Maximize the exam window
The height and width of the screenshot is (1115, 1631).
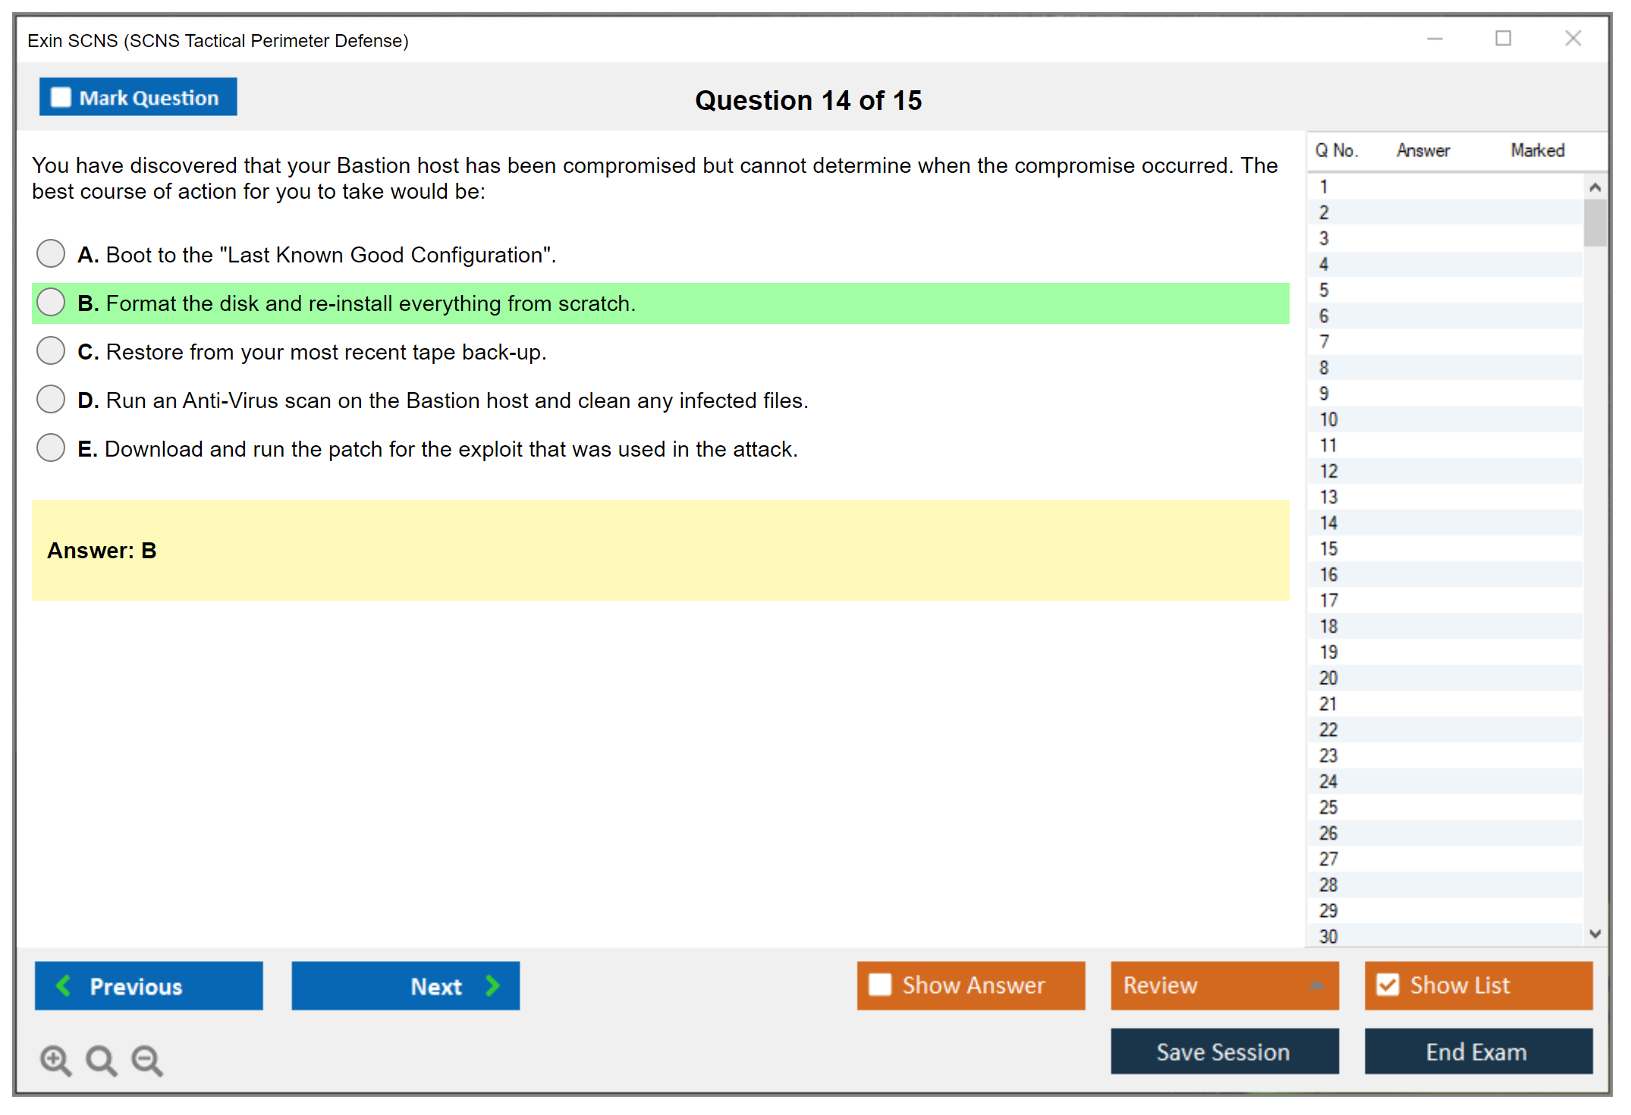[x=1503, y=39]
